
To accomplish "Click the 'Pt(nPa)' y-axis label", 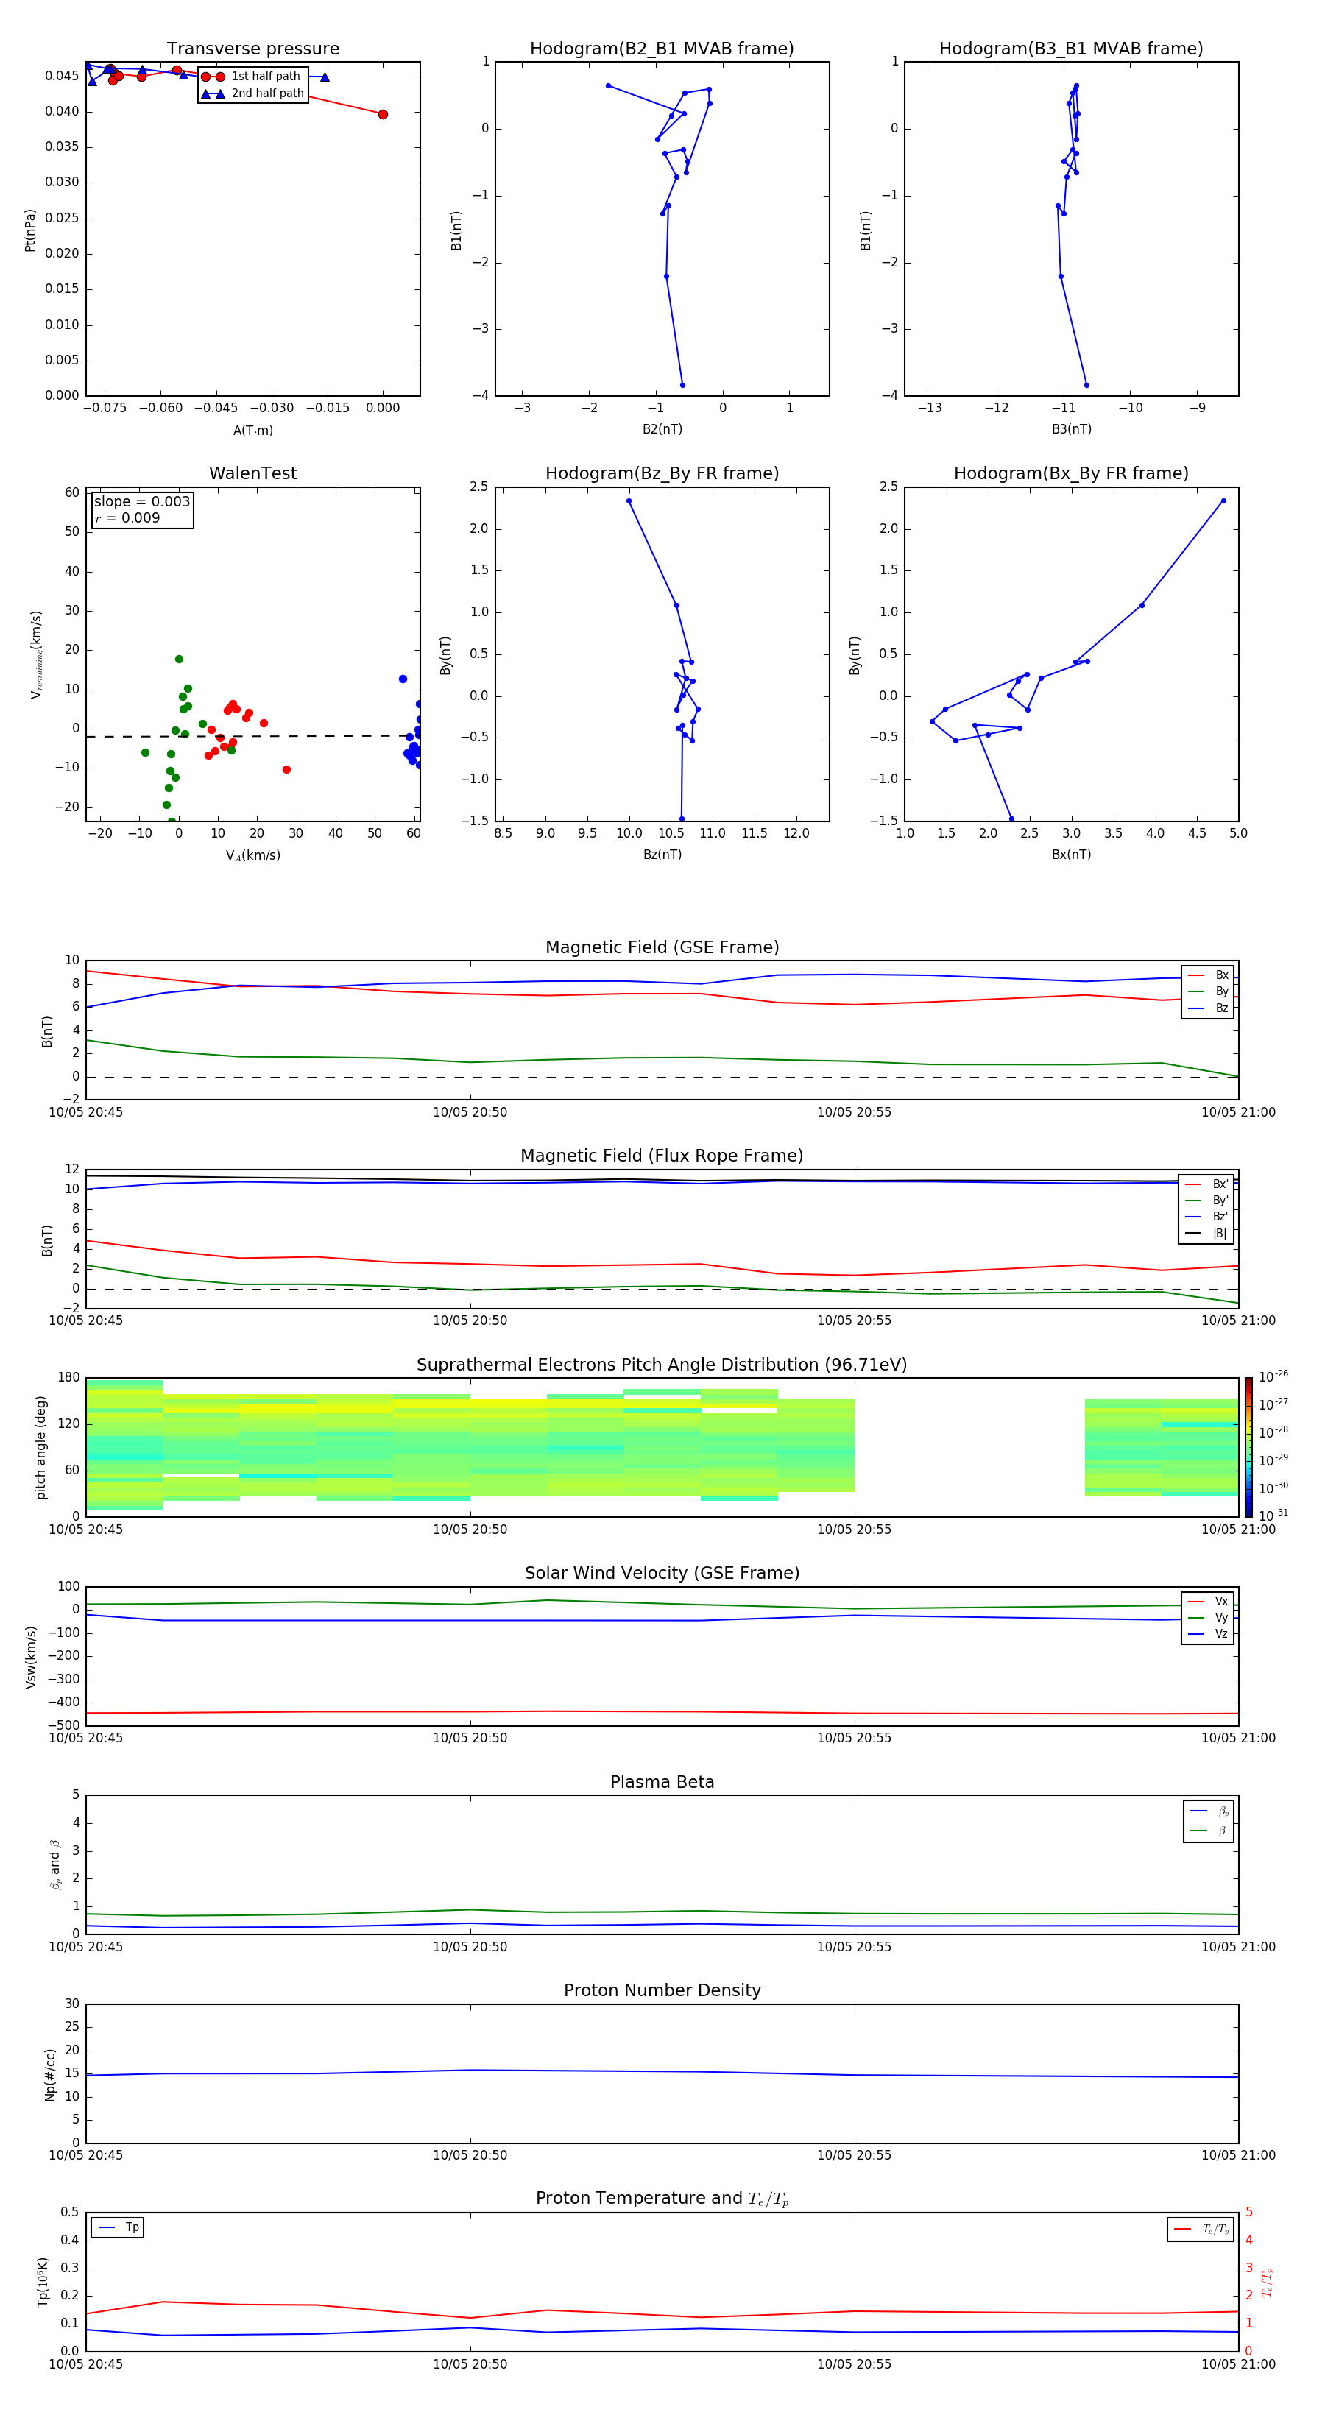I will [x=29, y=230].
